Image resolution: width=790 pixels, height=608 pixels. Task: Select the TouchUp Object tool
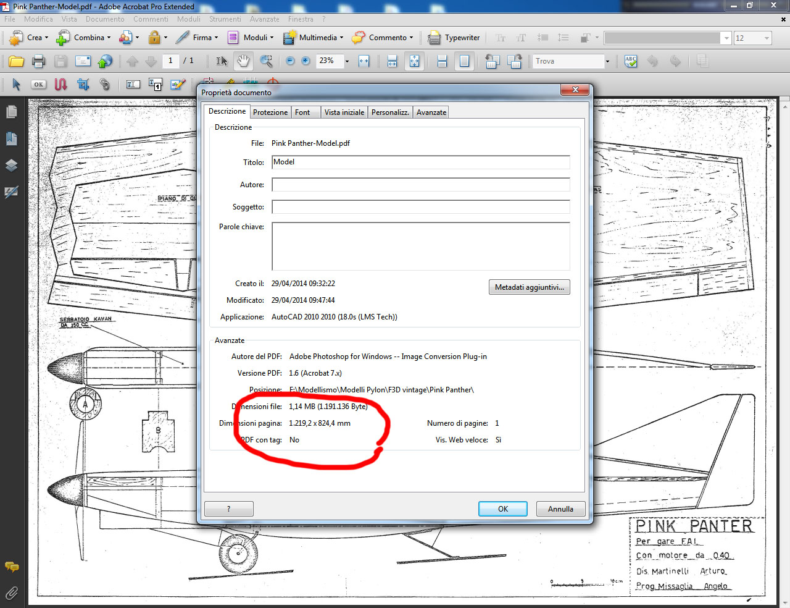[x=178, y=84]
